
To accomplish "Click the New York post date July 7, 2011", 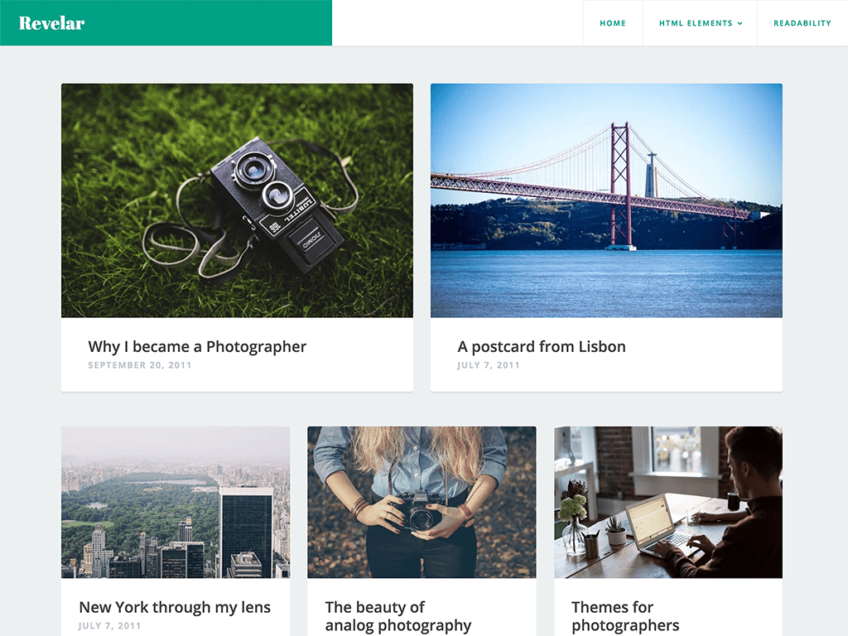I will pos(110,626).
